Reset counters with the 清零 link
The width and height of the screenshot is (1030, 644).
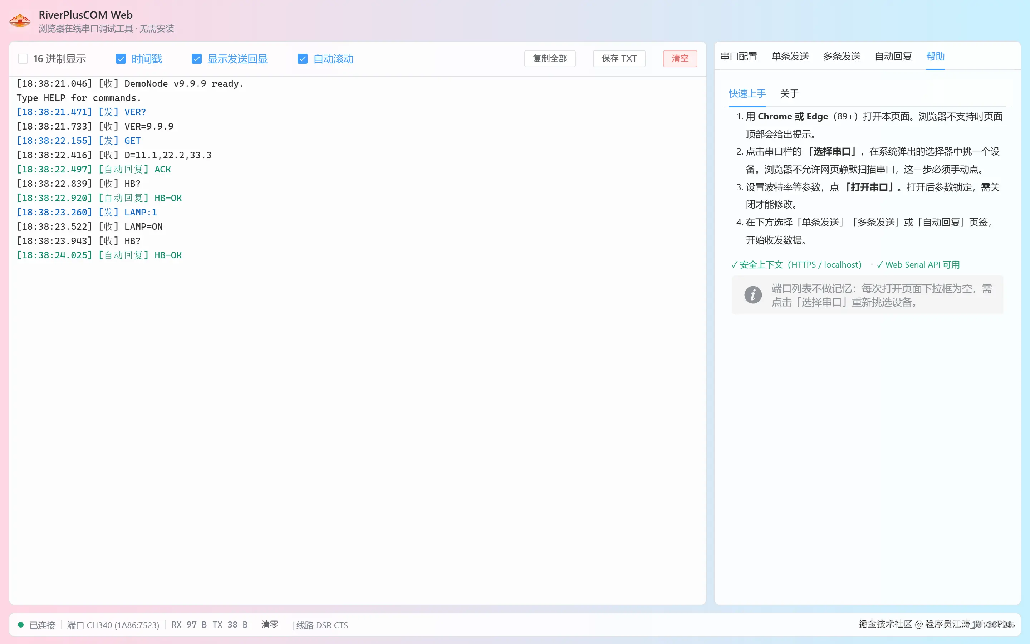click(x=269, y=624)
